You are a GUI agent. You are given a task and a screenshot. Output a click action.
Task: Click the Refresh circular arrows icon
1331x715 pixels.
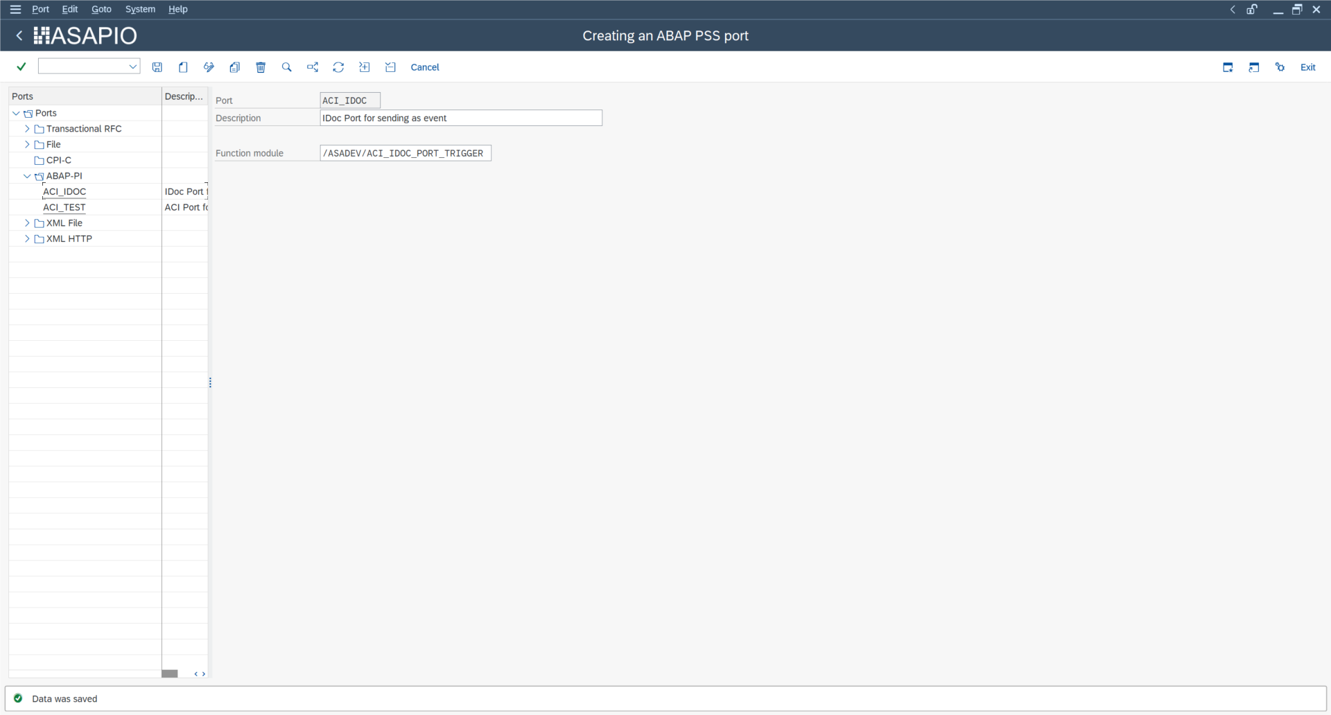pos(338,67)
